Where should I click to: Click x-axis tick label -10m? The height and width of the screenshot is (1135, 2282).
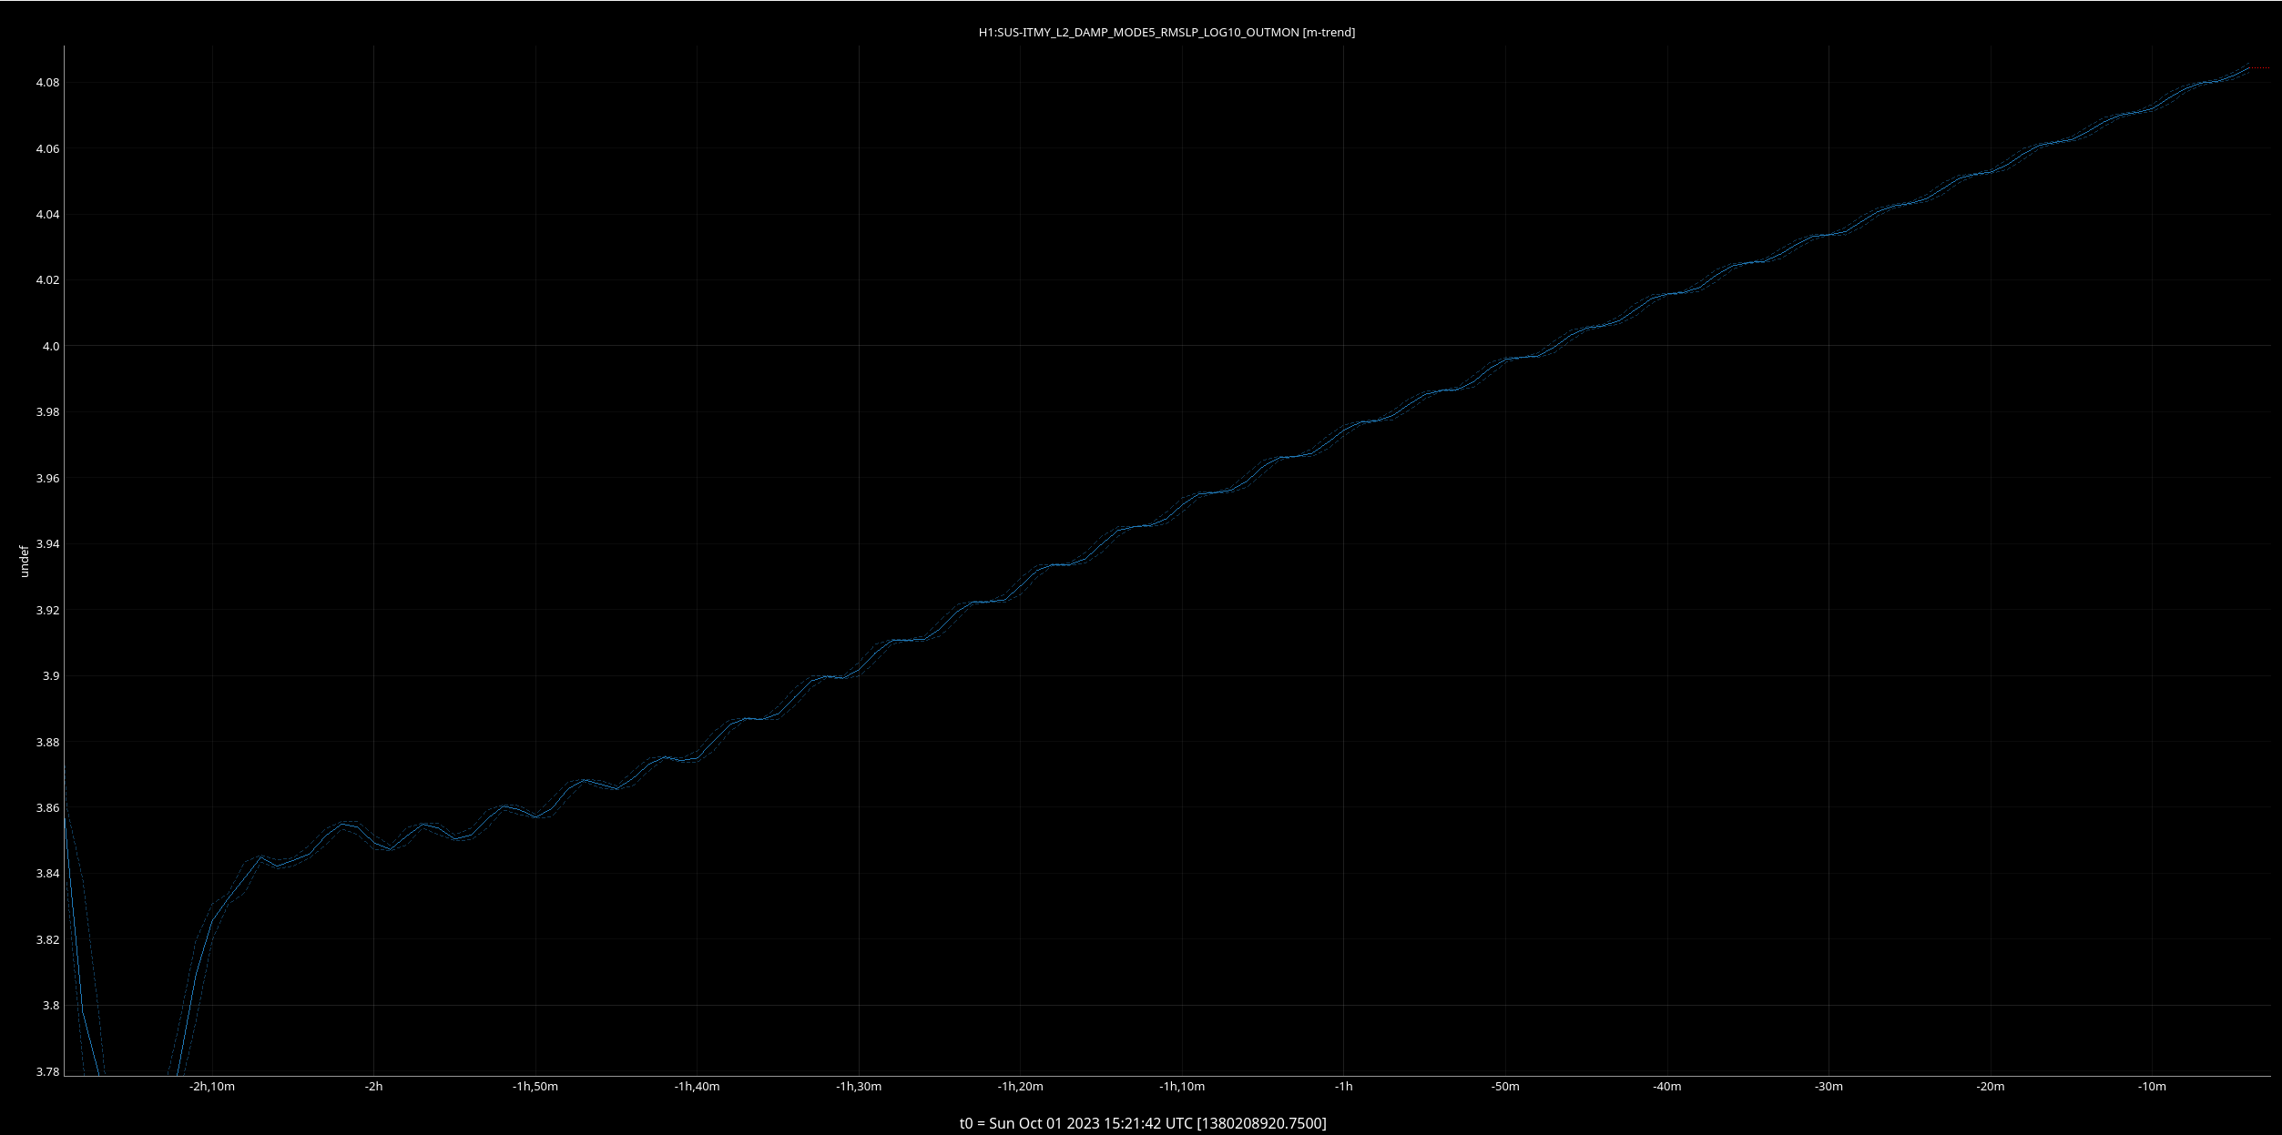(x=2152, y=1087)
